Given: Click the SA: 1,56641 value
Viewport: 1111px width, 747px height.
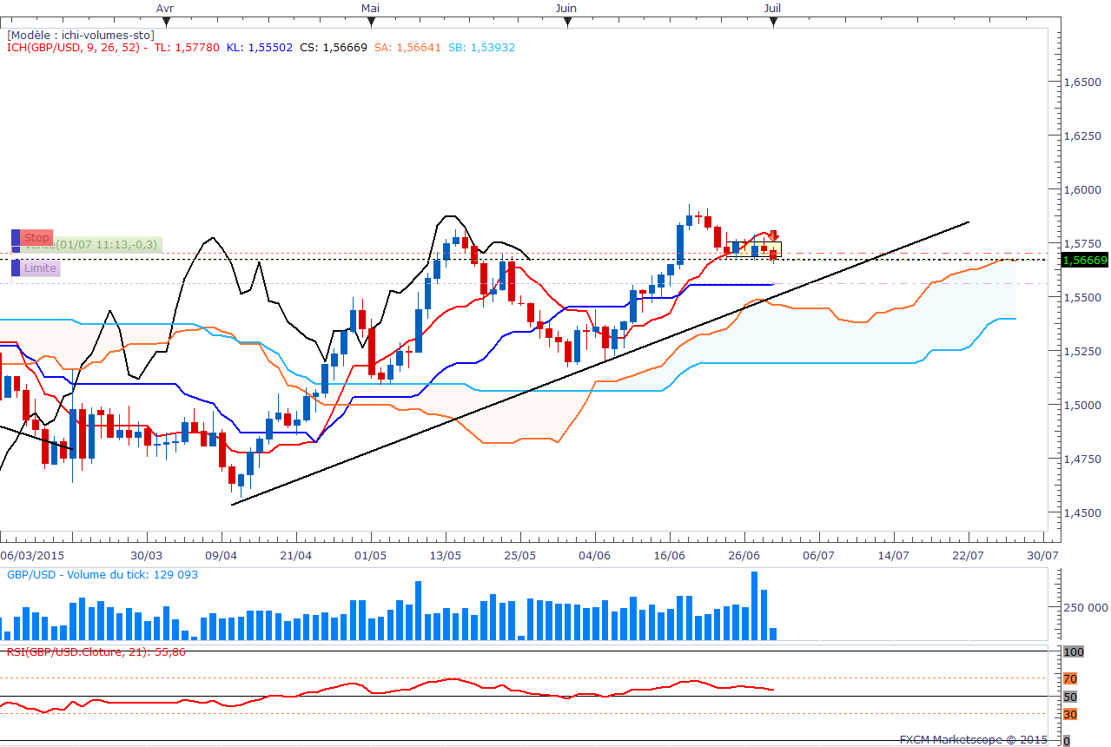Looking at the screenshot, I should click(x=408, y=48).
